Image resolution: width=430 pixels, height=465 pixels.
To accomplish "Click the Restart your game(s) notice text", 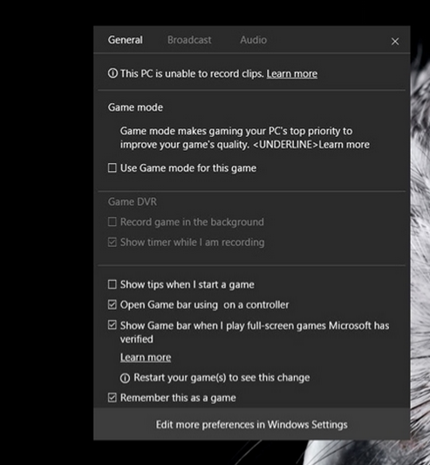I will (222, 378).
